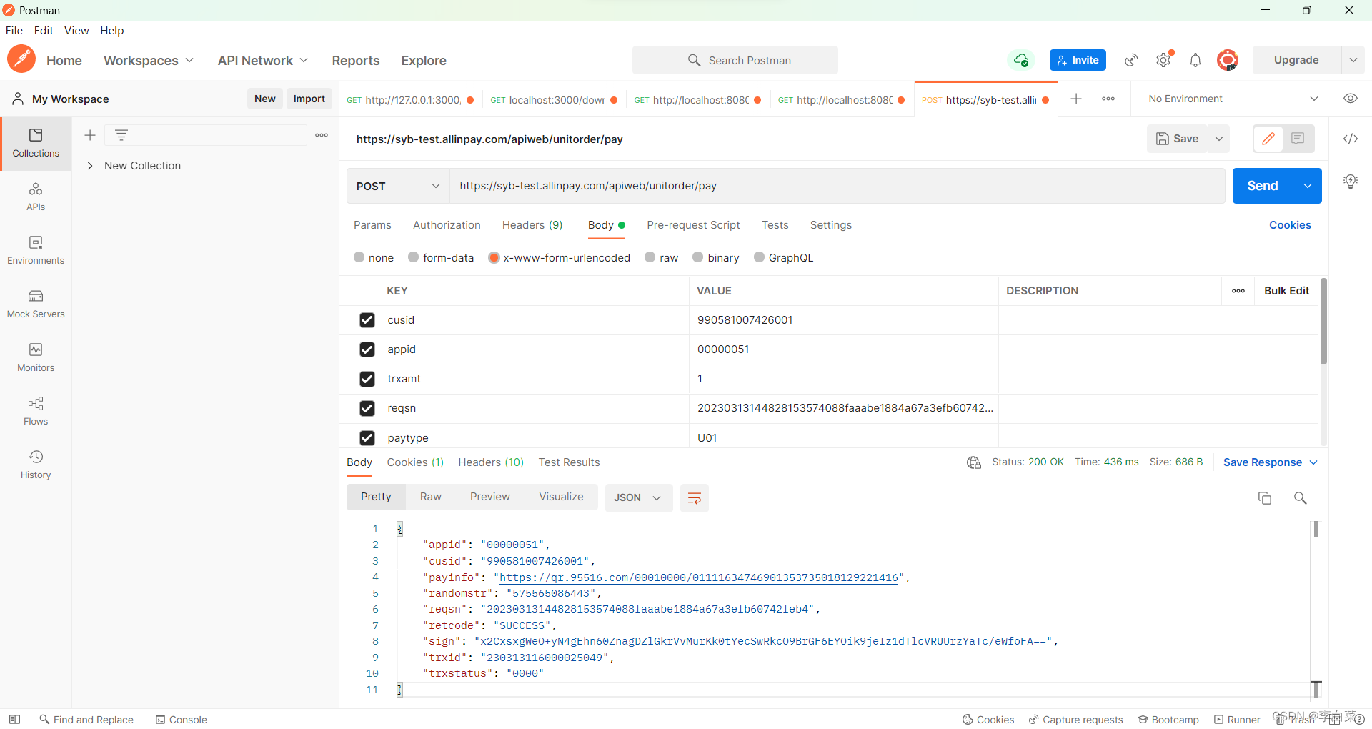This screenshot has width=1372, height=729.
Task: Open the Collections sidebar panel
Action: tap(36, 143)
